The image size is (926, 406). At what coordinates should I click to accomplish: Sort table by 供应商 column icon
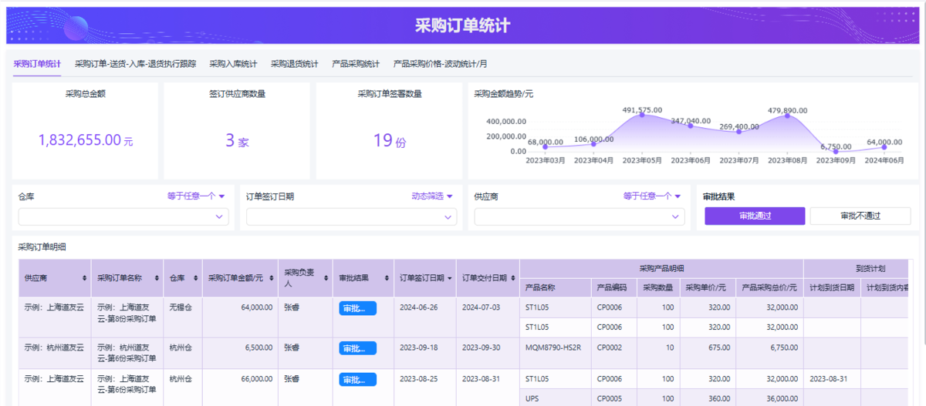(x=84, y=278)
